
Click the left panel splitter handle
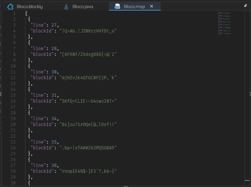(1, 94)
